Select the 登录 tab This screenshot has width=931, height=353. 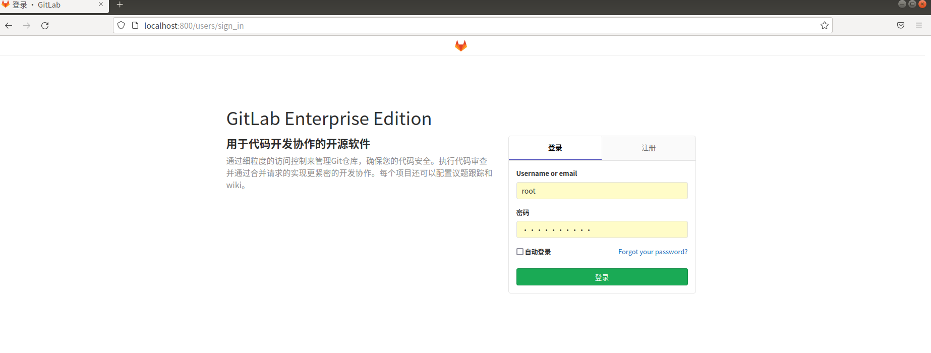tap(555, 148)
